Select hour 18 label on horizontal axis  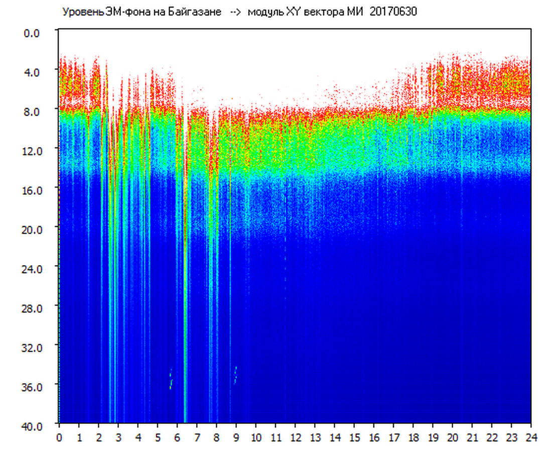click(413, 437)
